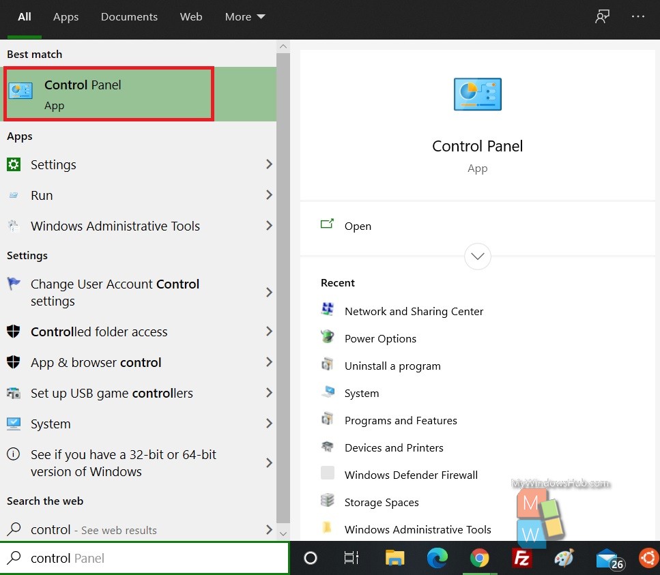Image resolution: width=660 pixels, height=575 pixels.
Task: Select the Set up USB game controllers text
Action: click(x=112, y=394)
